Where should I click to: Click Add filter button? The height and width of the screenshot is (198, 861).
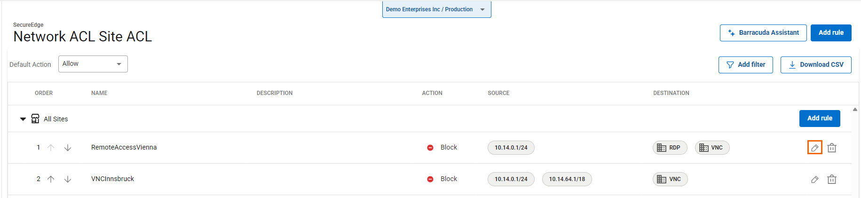745,65
